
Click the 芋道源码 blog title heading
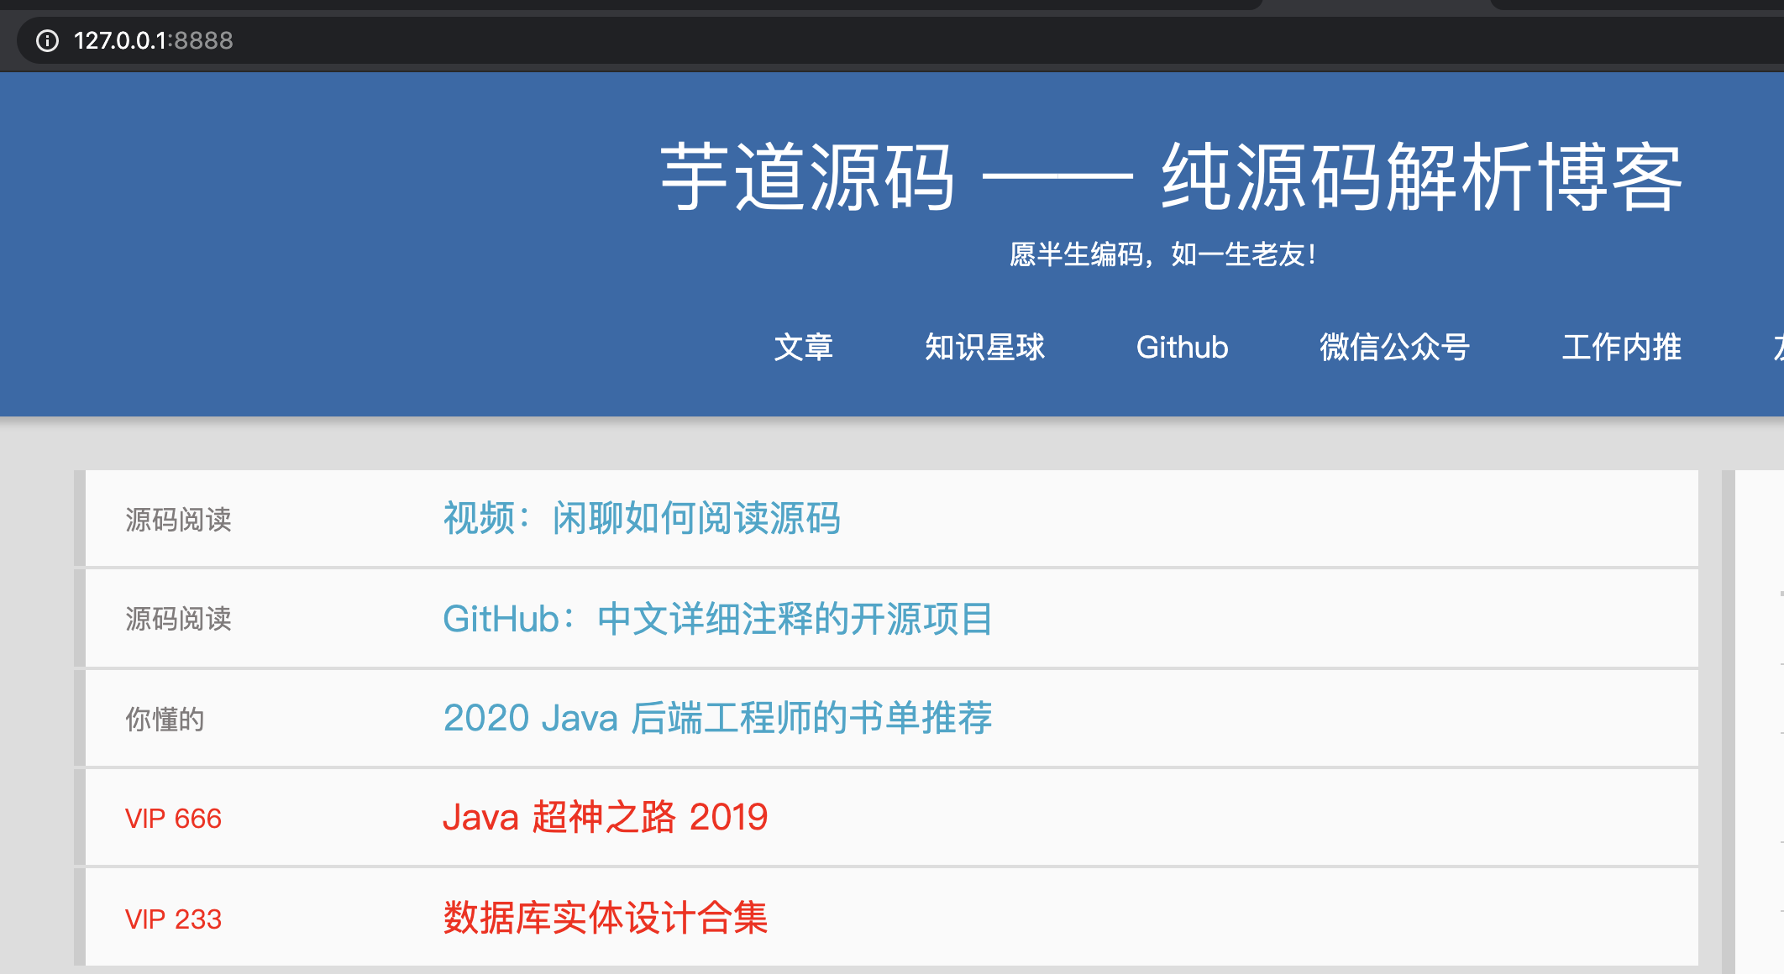tap(1171, 177)
